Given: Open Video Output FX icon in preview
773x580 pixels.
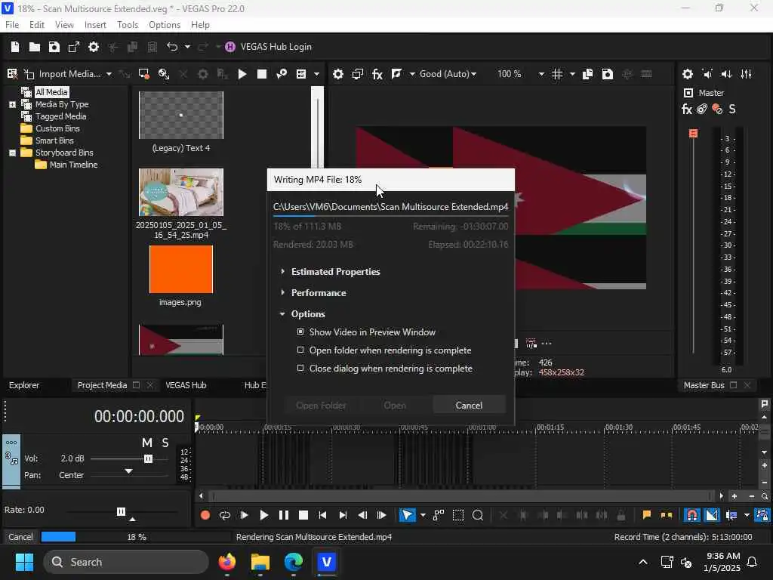Looking at the screenshot, I should tap(377, 74).
